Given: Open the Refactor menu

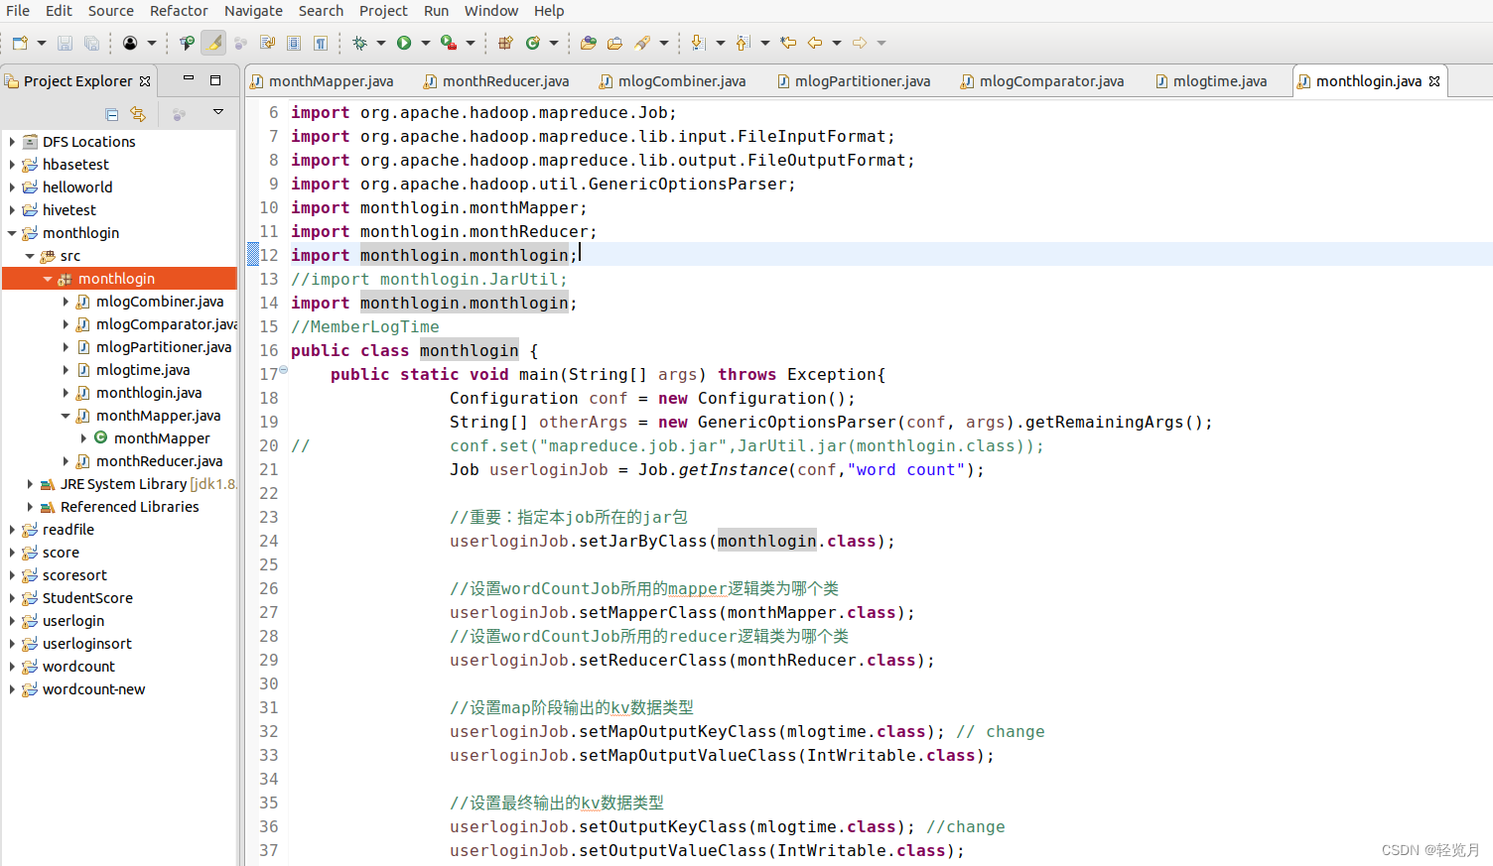Looking at the screenshot, I should pos(179,11).
